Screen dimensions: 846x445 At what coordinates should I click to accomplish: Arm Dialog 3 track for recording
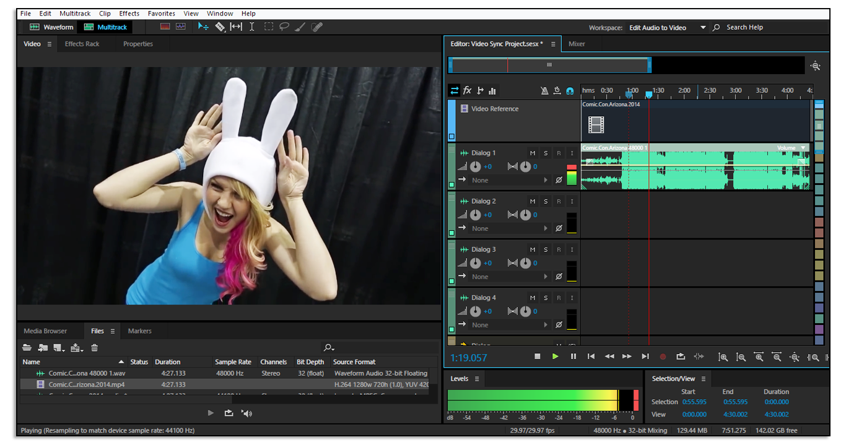tap(559, 249)
